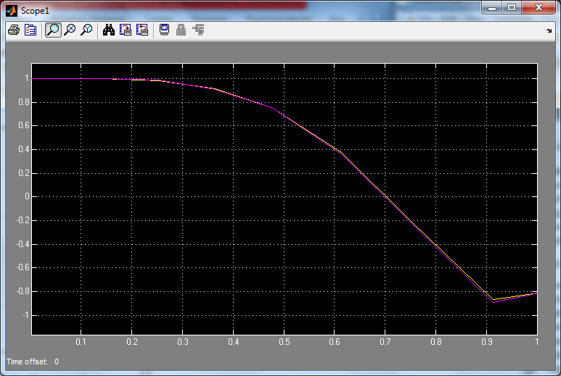Select the Zoom Y-axis tool
The width and height of the screenshot is (561, 376).
pos(86,30)
